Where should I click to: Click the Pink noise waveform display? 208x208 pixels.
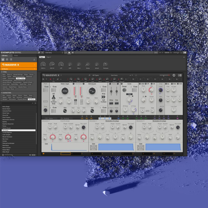click(x=116, y=103)
